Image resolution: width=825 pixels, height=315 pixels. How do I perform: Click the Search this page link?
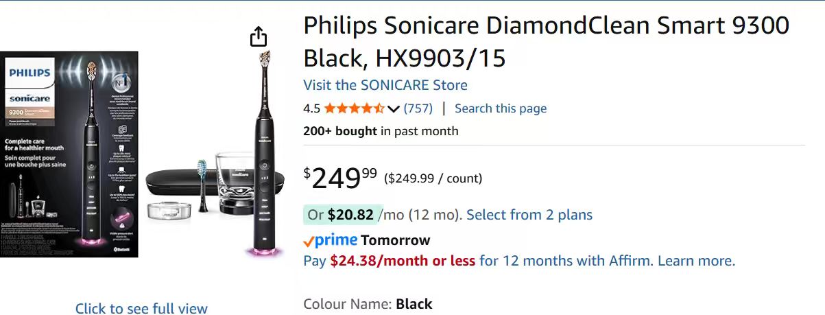501,108
